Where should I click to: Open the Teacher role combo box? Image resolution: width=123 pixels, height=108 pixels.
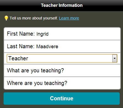[x=62, y=58]
